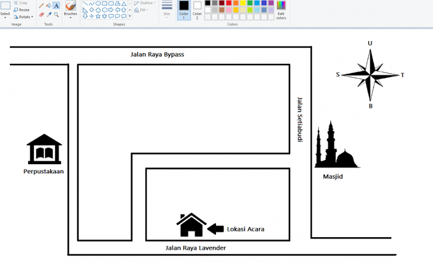
Task: Choose the lime color swatch
Action: [250, 10]
